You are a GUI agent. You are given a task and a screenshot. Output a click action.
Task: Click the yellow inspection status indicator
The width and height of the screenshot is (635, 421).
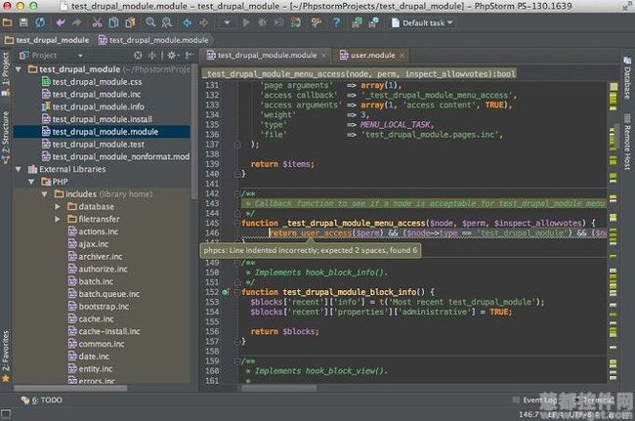pos(614,86)
